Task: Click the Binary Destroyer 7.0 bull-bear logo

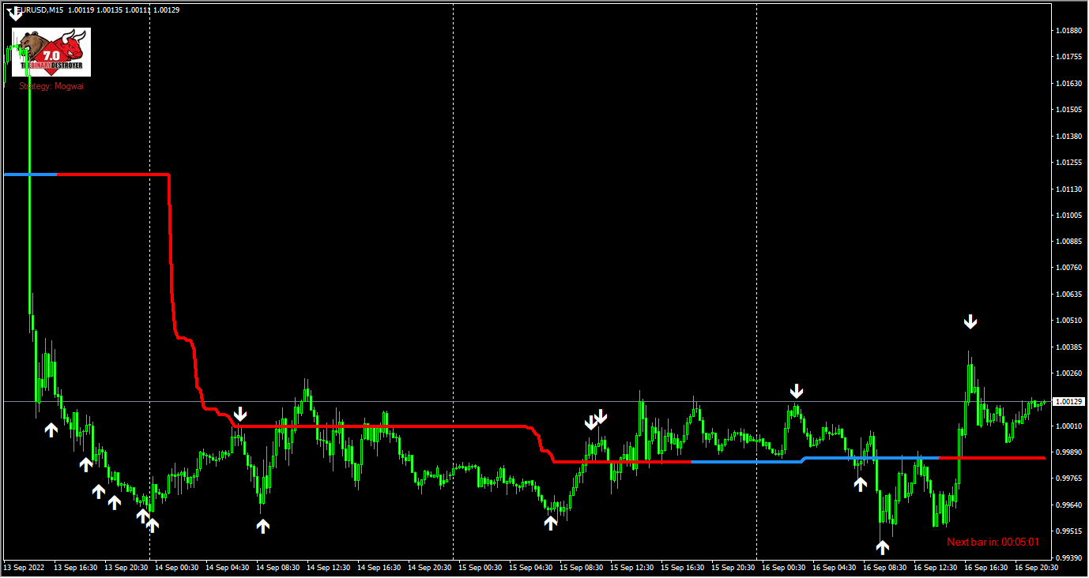Action: tap(51, 52)
